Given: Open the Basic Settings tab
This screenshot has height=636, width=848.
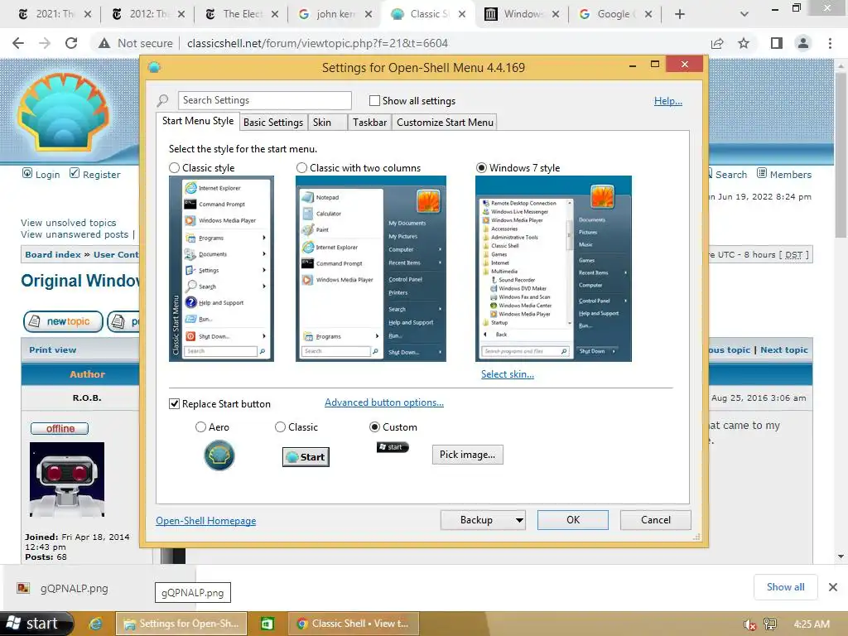Looking at the screenshot, I should (x=273, y=123).
